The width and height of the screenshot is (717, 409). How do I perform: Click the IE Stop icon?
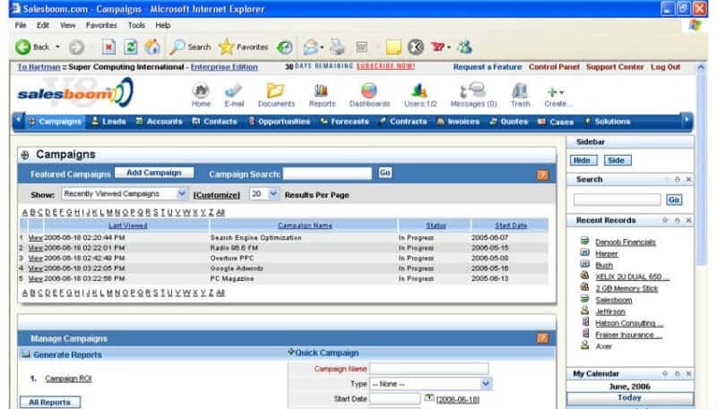tap(108, 47)
